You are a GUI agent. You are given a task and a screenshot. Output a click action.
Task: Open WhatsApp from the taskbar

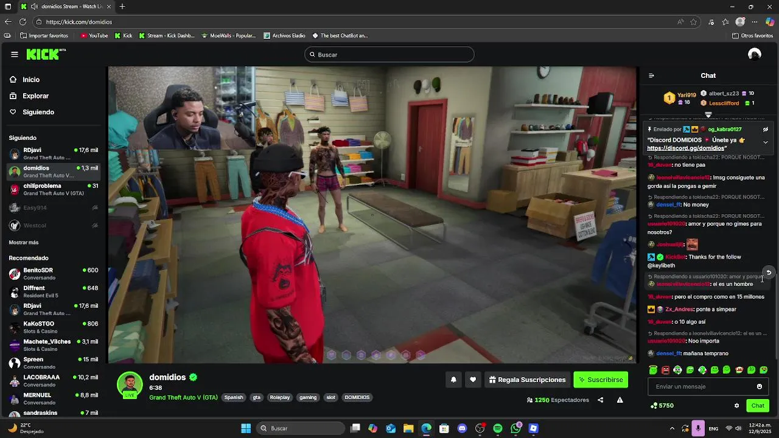point(516,428)
